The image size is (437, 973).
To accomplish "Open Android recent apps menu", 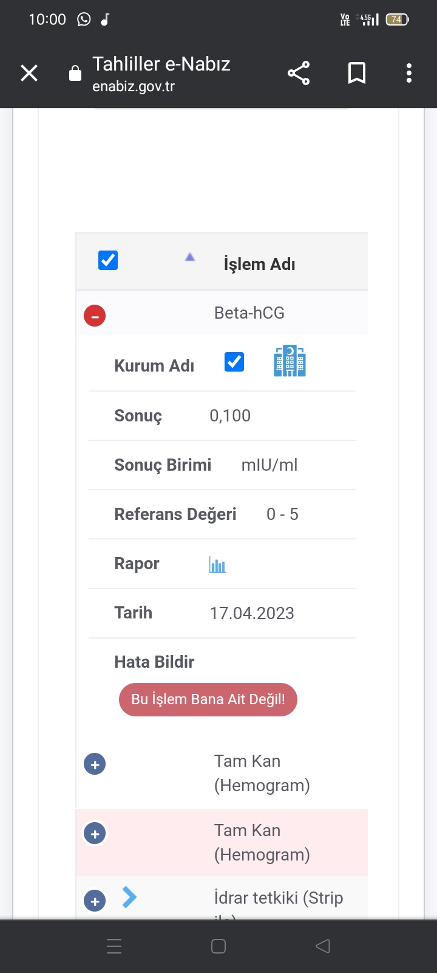I will (x=114, y=946).
